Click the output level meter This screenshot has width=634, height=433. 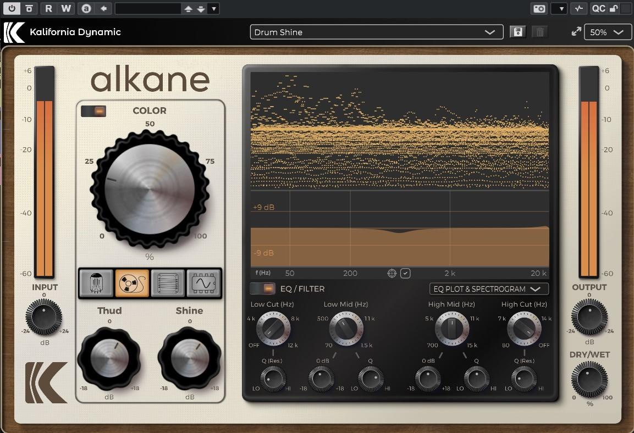[x=589, y=172]
